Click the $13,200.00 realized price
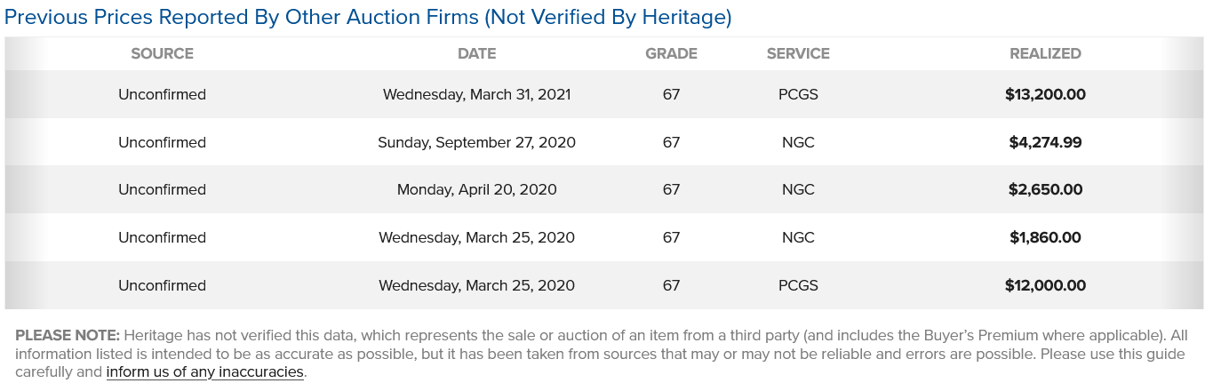The image size is (1229, 391). click(x=1045, y=94)
